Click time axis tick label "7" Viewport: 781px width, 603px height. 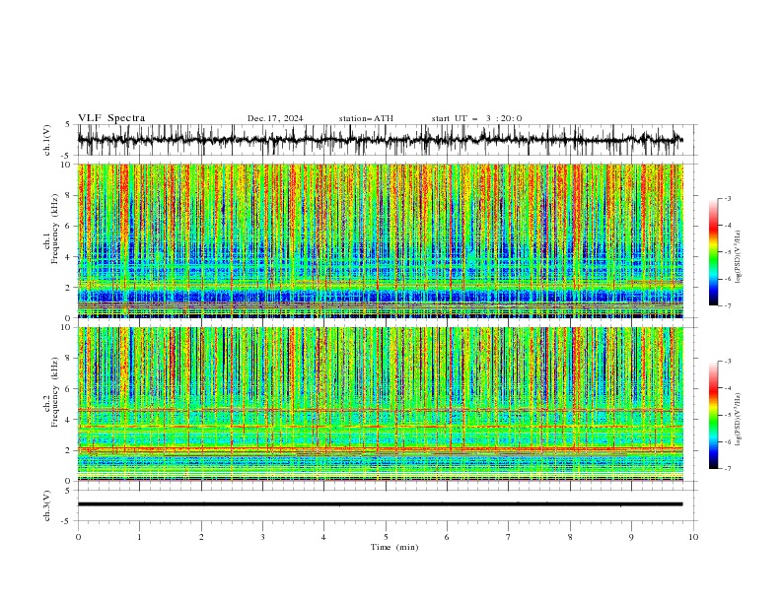(x=509, y=537)
